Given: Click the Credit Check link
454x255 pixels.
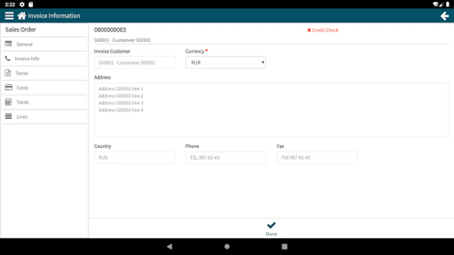Looking at the screenshot, I should [325, 30].
